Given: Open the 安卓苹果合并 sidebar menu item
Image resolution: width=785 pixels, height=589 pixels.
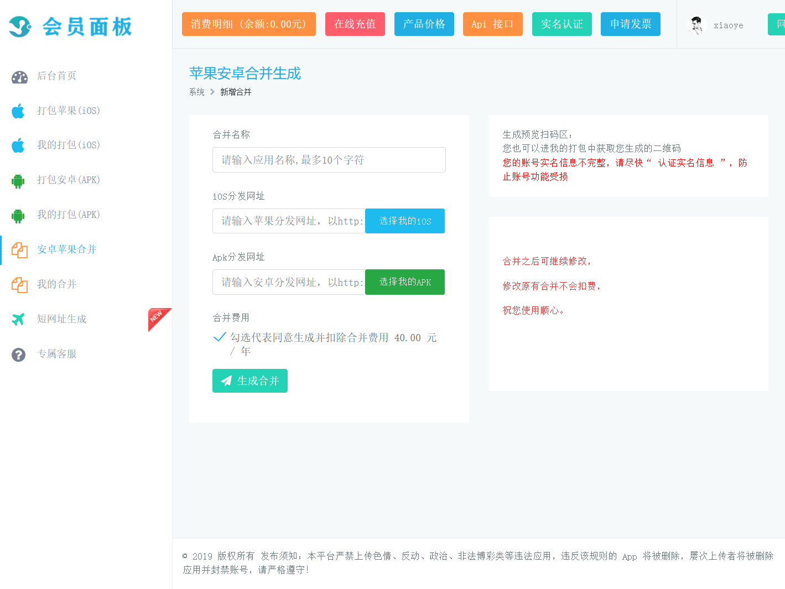Looking at the screenshot, I should (x=67, y=249).
